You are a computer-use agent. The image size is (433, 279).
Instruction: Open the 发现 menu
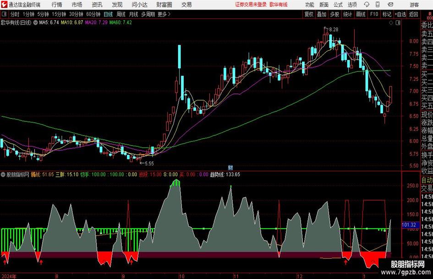(117, 5)
